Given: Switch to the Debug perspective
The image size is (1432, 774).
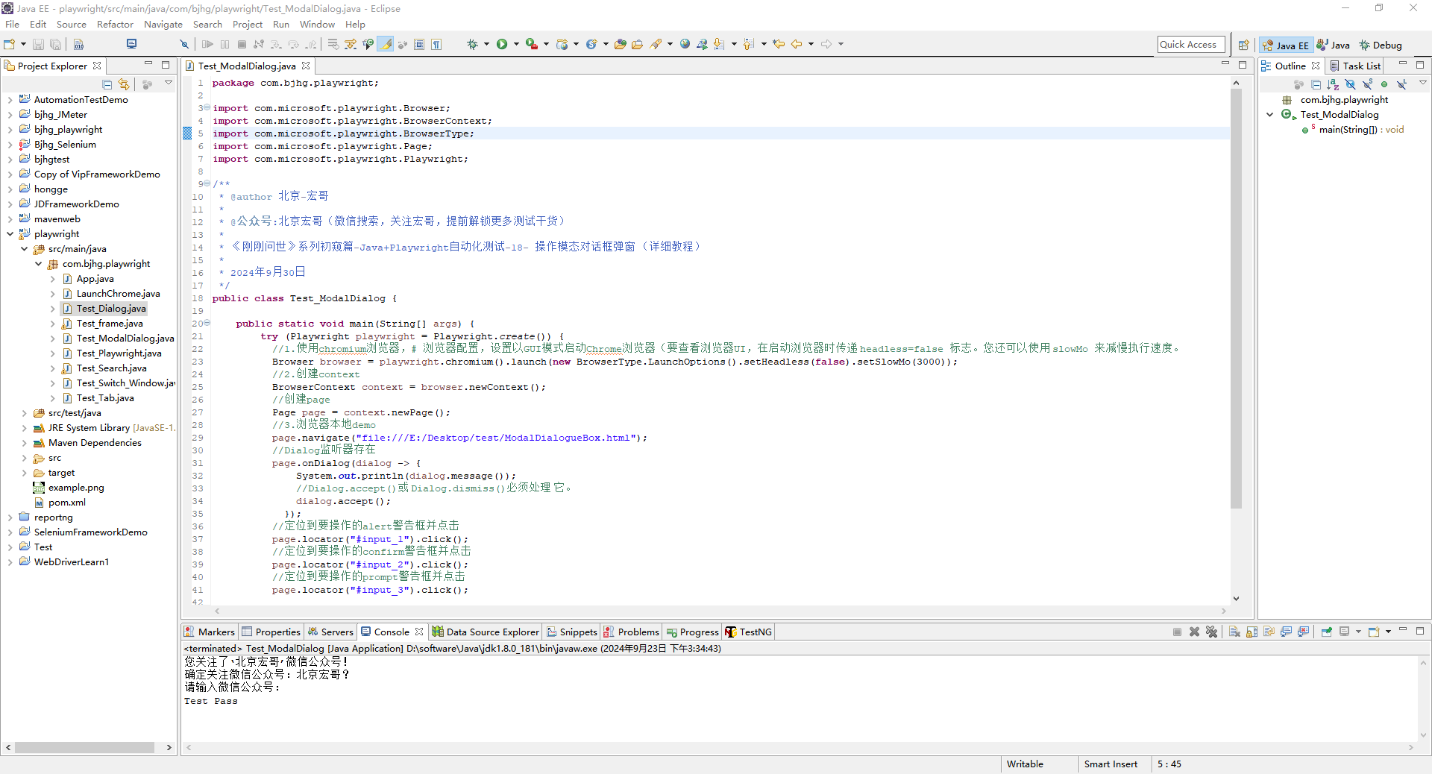Looking at the screenshot, I should [x=1381, y=45].
